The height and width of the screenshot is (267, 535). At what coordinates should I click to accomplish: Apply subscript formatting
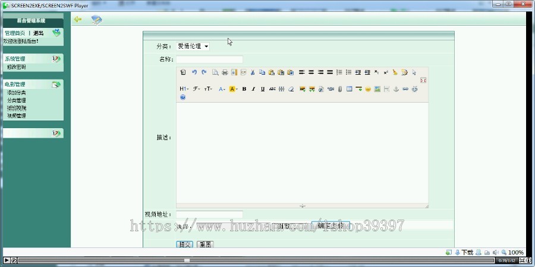[x=376, y=72]
